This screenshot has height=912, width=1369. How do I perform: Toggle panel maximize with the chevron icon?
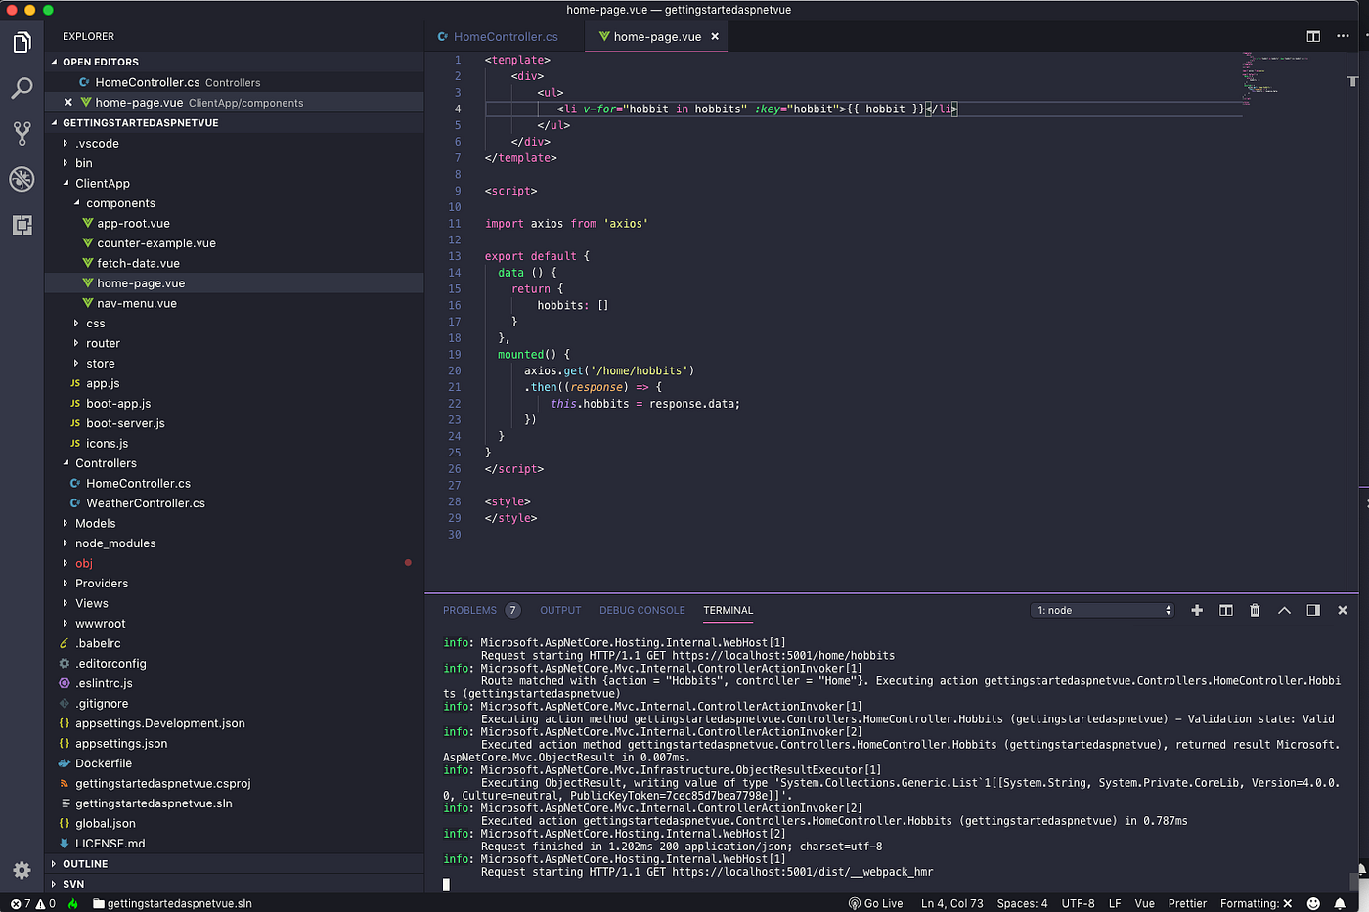pos(1284,610)
